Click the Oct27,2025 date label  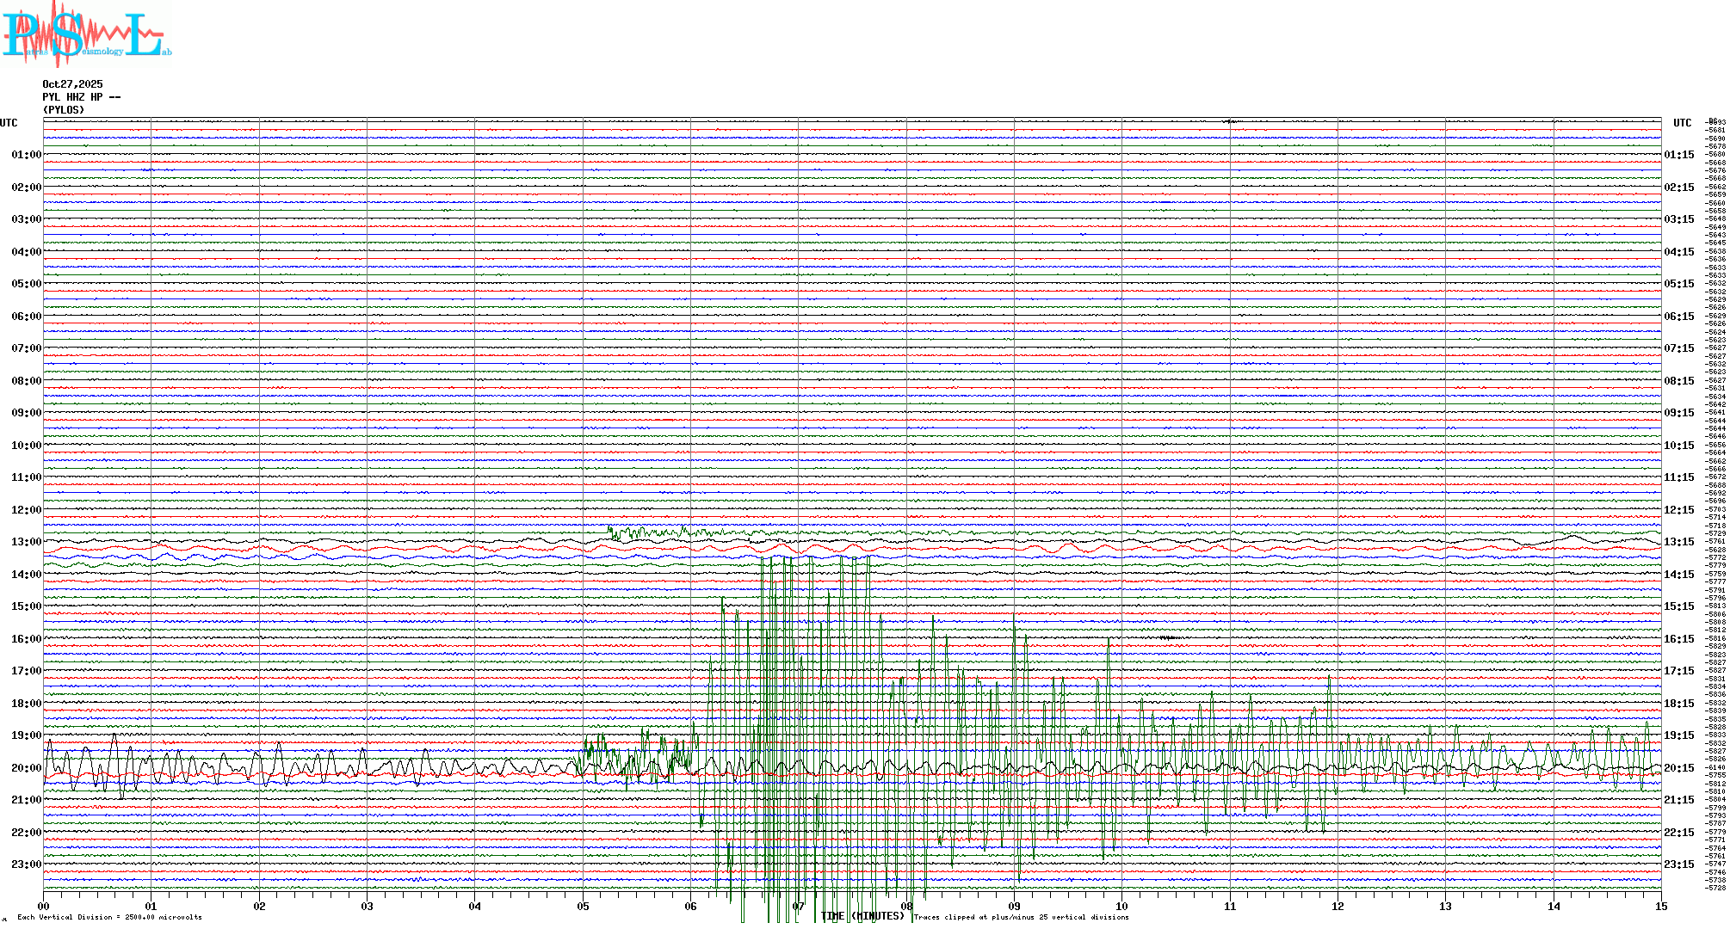click(72, 84)
